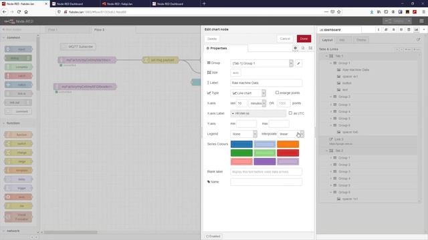Screen dimensions: 428x240
Task: Open the Properties tab of chart node
Action: (225, 48)
